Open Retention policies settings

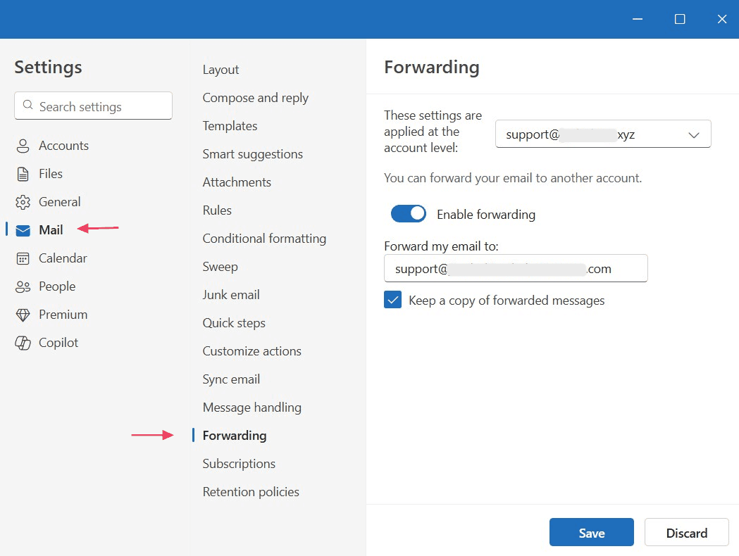[x=250, y=491]
